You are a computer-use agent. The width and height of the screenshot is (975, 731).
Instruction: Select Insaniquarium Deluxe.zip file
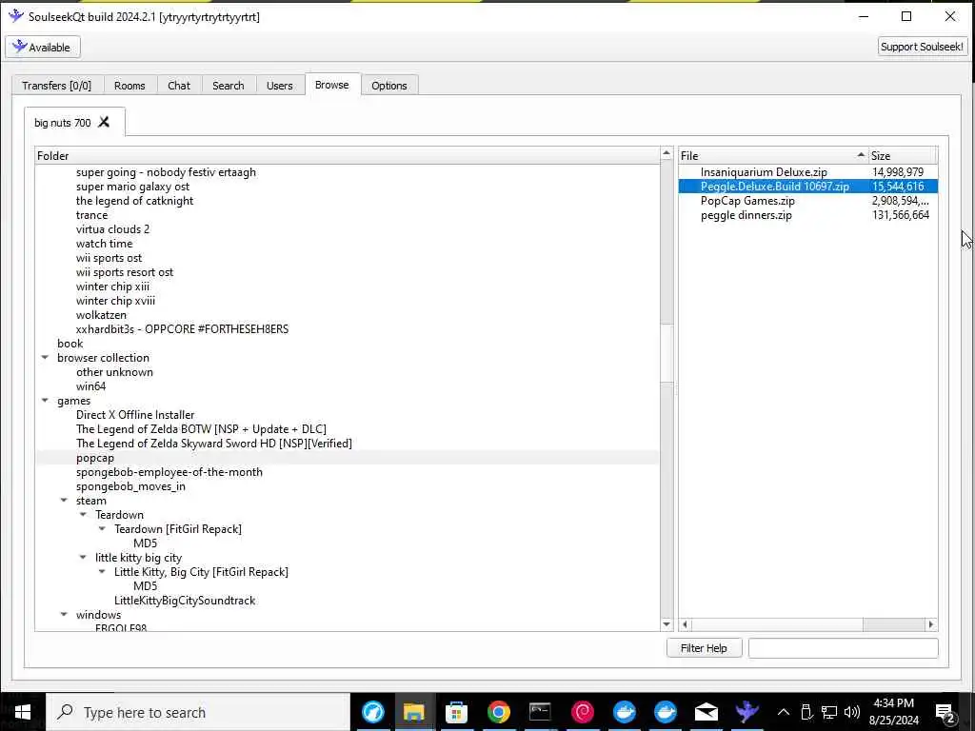[x=764, y=172]
